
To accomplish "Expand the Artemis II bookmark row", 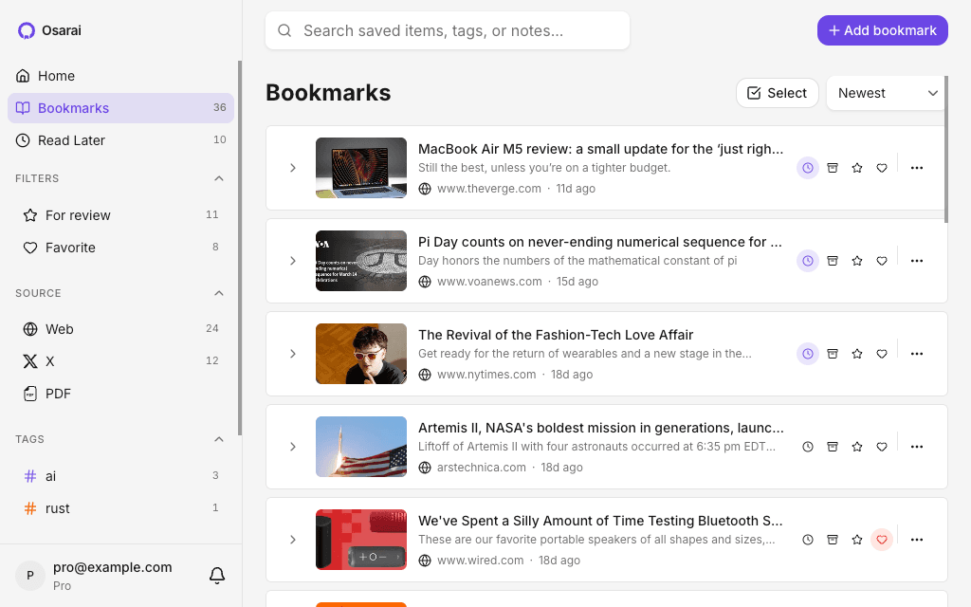I will click(x=293, y=447).
